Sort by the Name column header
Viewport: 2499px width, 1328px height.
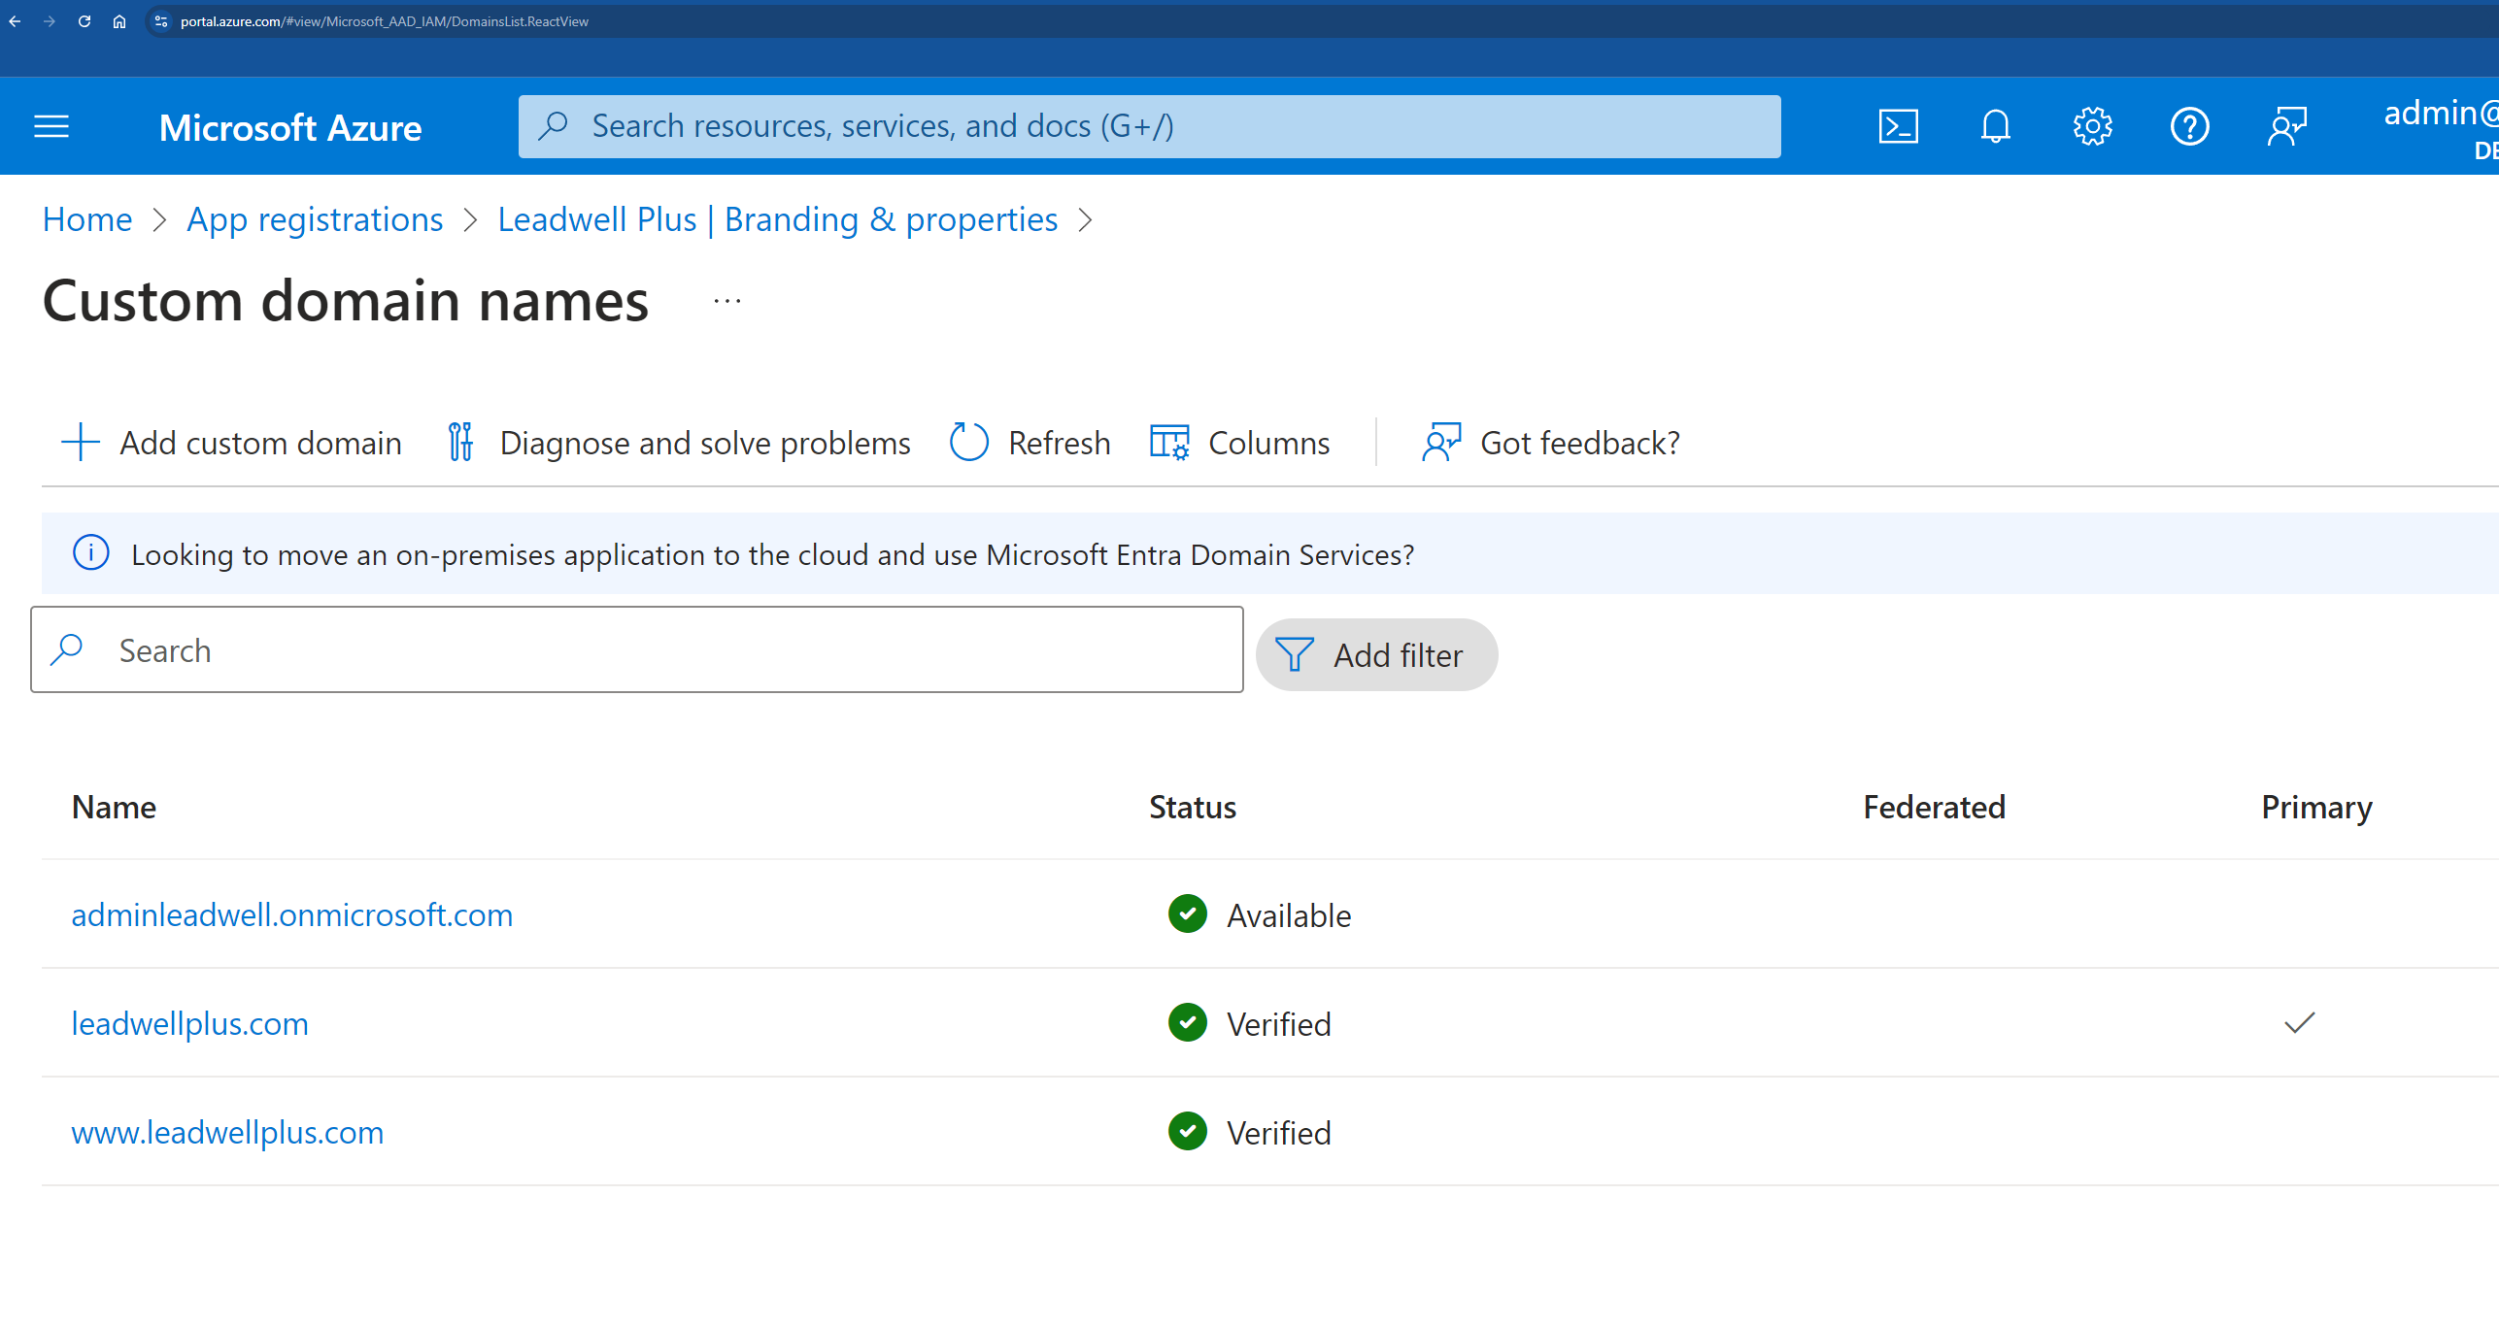[114, 807]
